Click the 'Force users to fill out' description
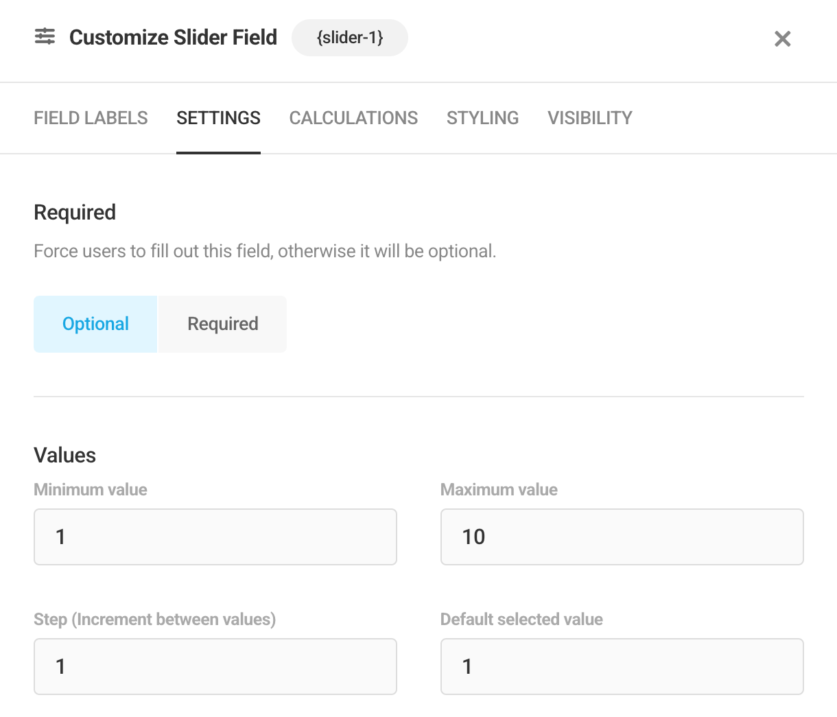This screenshot has height=717, width=837. click(x=265, y=251)
